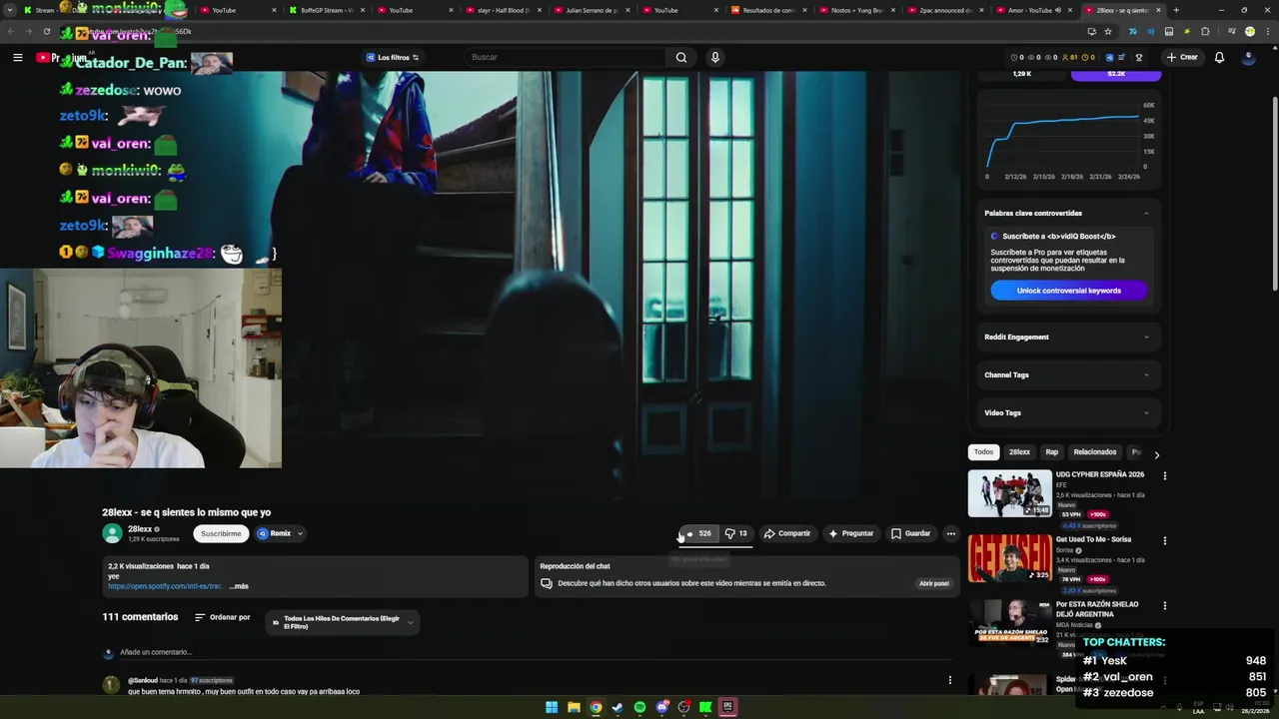Open a new browser tab
This screenshot has height=719, width=1279.
tap(1176, 10)
